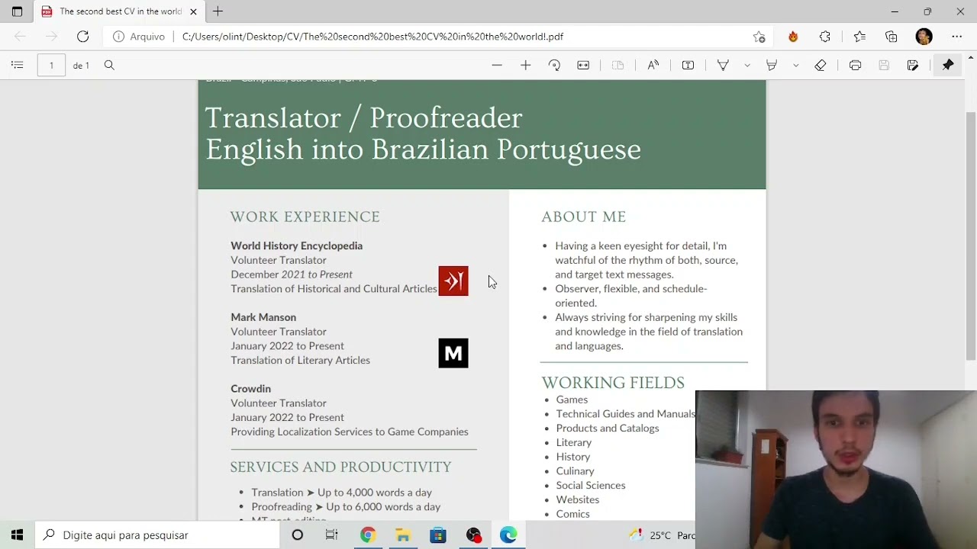Click the Save as icon
This screenshot has height=549, width=977.
(913, 66)
